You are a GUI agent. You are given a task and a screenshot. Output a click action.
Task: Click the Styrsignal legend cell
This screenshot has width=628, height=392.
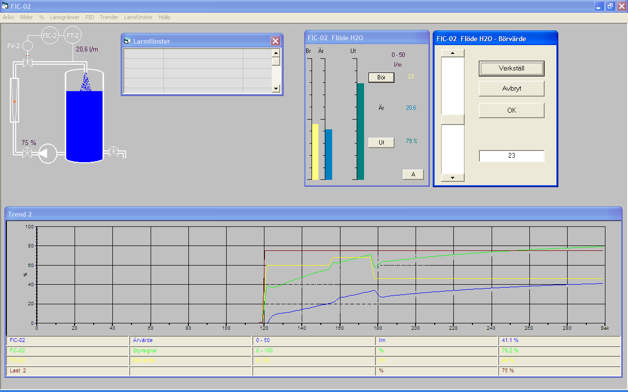click(x=190, y=351)
